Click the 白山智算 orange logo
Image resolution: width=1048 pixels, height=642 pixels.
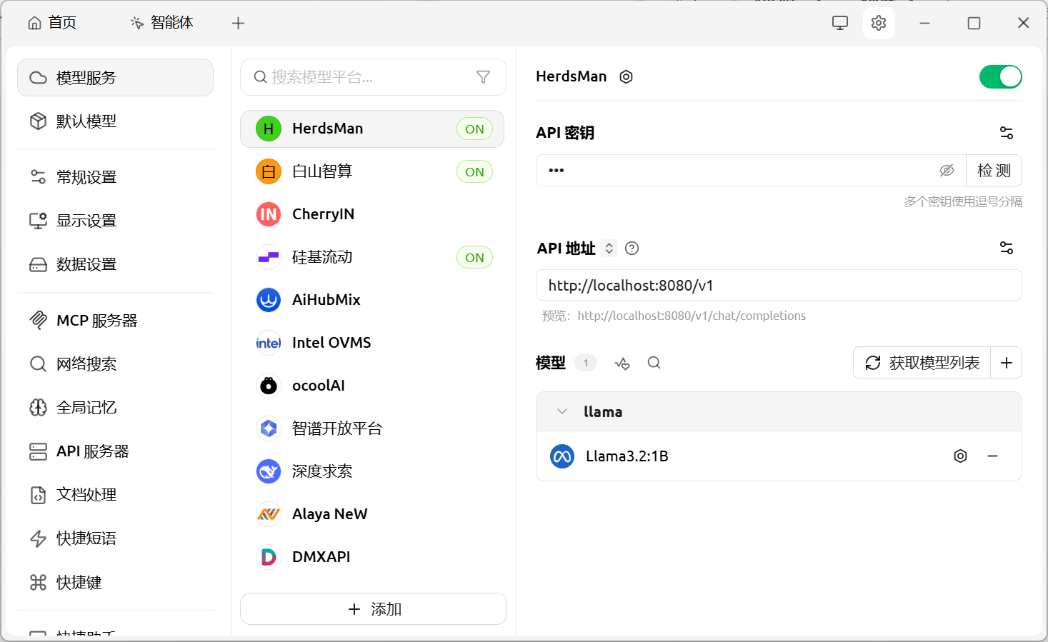[269, 171]
